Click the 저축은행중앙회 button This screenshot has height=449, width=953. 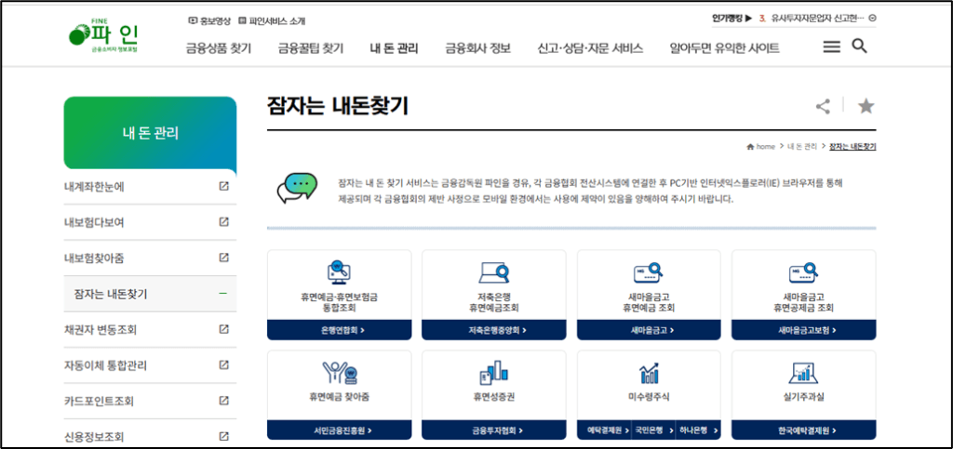[x=493, y=331]
